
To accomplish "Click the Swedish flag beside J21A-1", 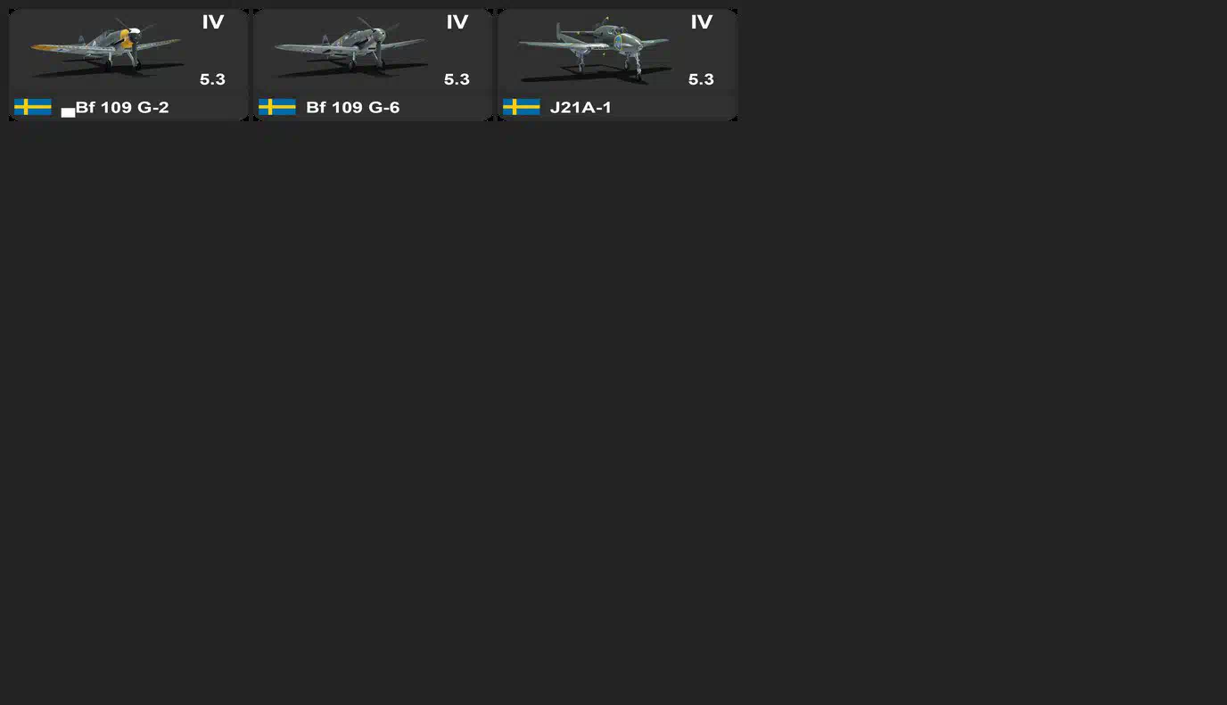I will 522,107.
